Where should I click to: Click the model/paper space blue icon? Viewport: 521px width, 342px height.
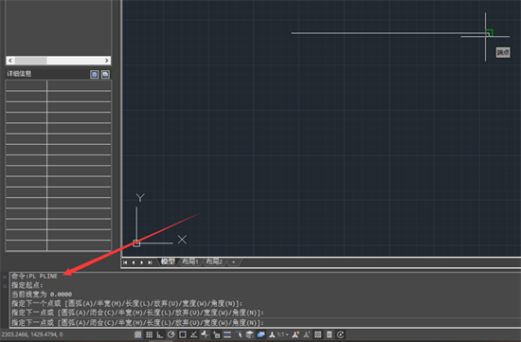coord(260,334)
